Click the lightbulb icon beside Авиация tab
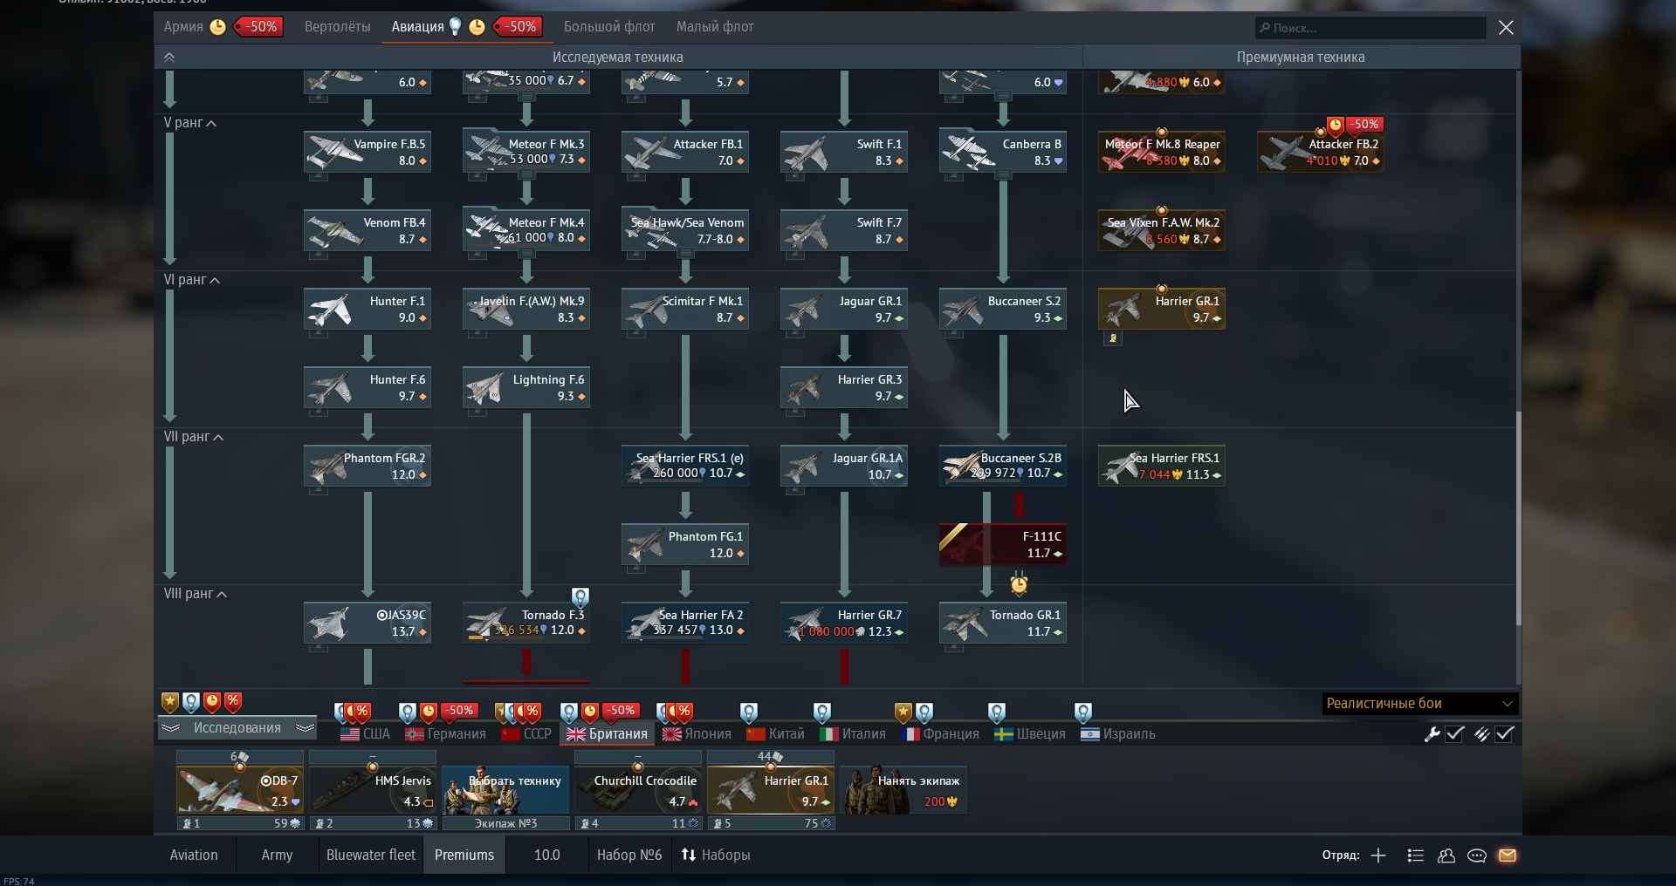The height and width of the screenshot is (886, 1676). (455, 27)
